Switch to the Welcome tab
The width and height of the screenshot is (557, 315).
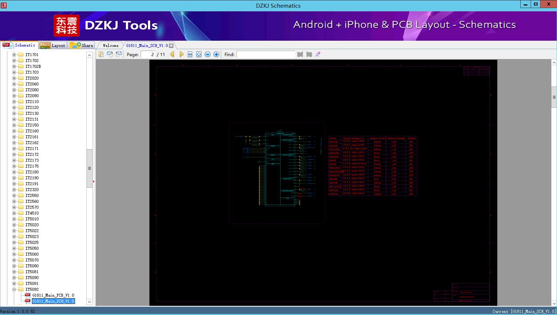(111, 45)
